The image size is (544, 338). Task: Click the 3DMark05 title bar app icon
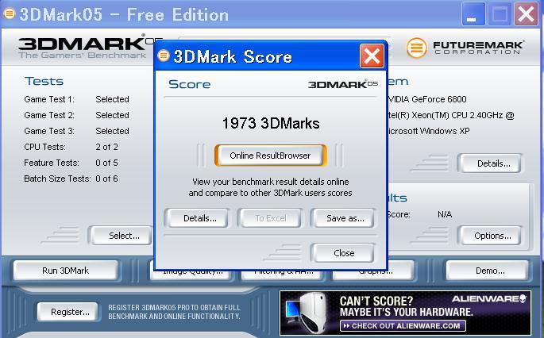[x=9, y=13]
